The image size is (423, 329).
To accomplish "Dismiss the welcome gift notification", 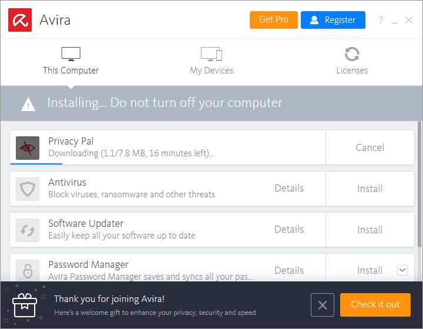I will [322, 305].
